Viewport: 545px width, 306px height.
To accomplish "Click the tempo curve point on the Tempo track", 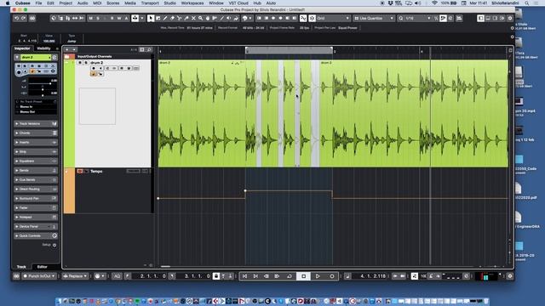I will [245, 190].
